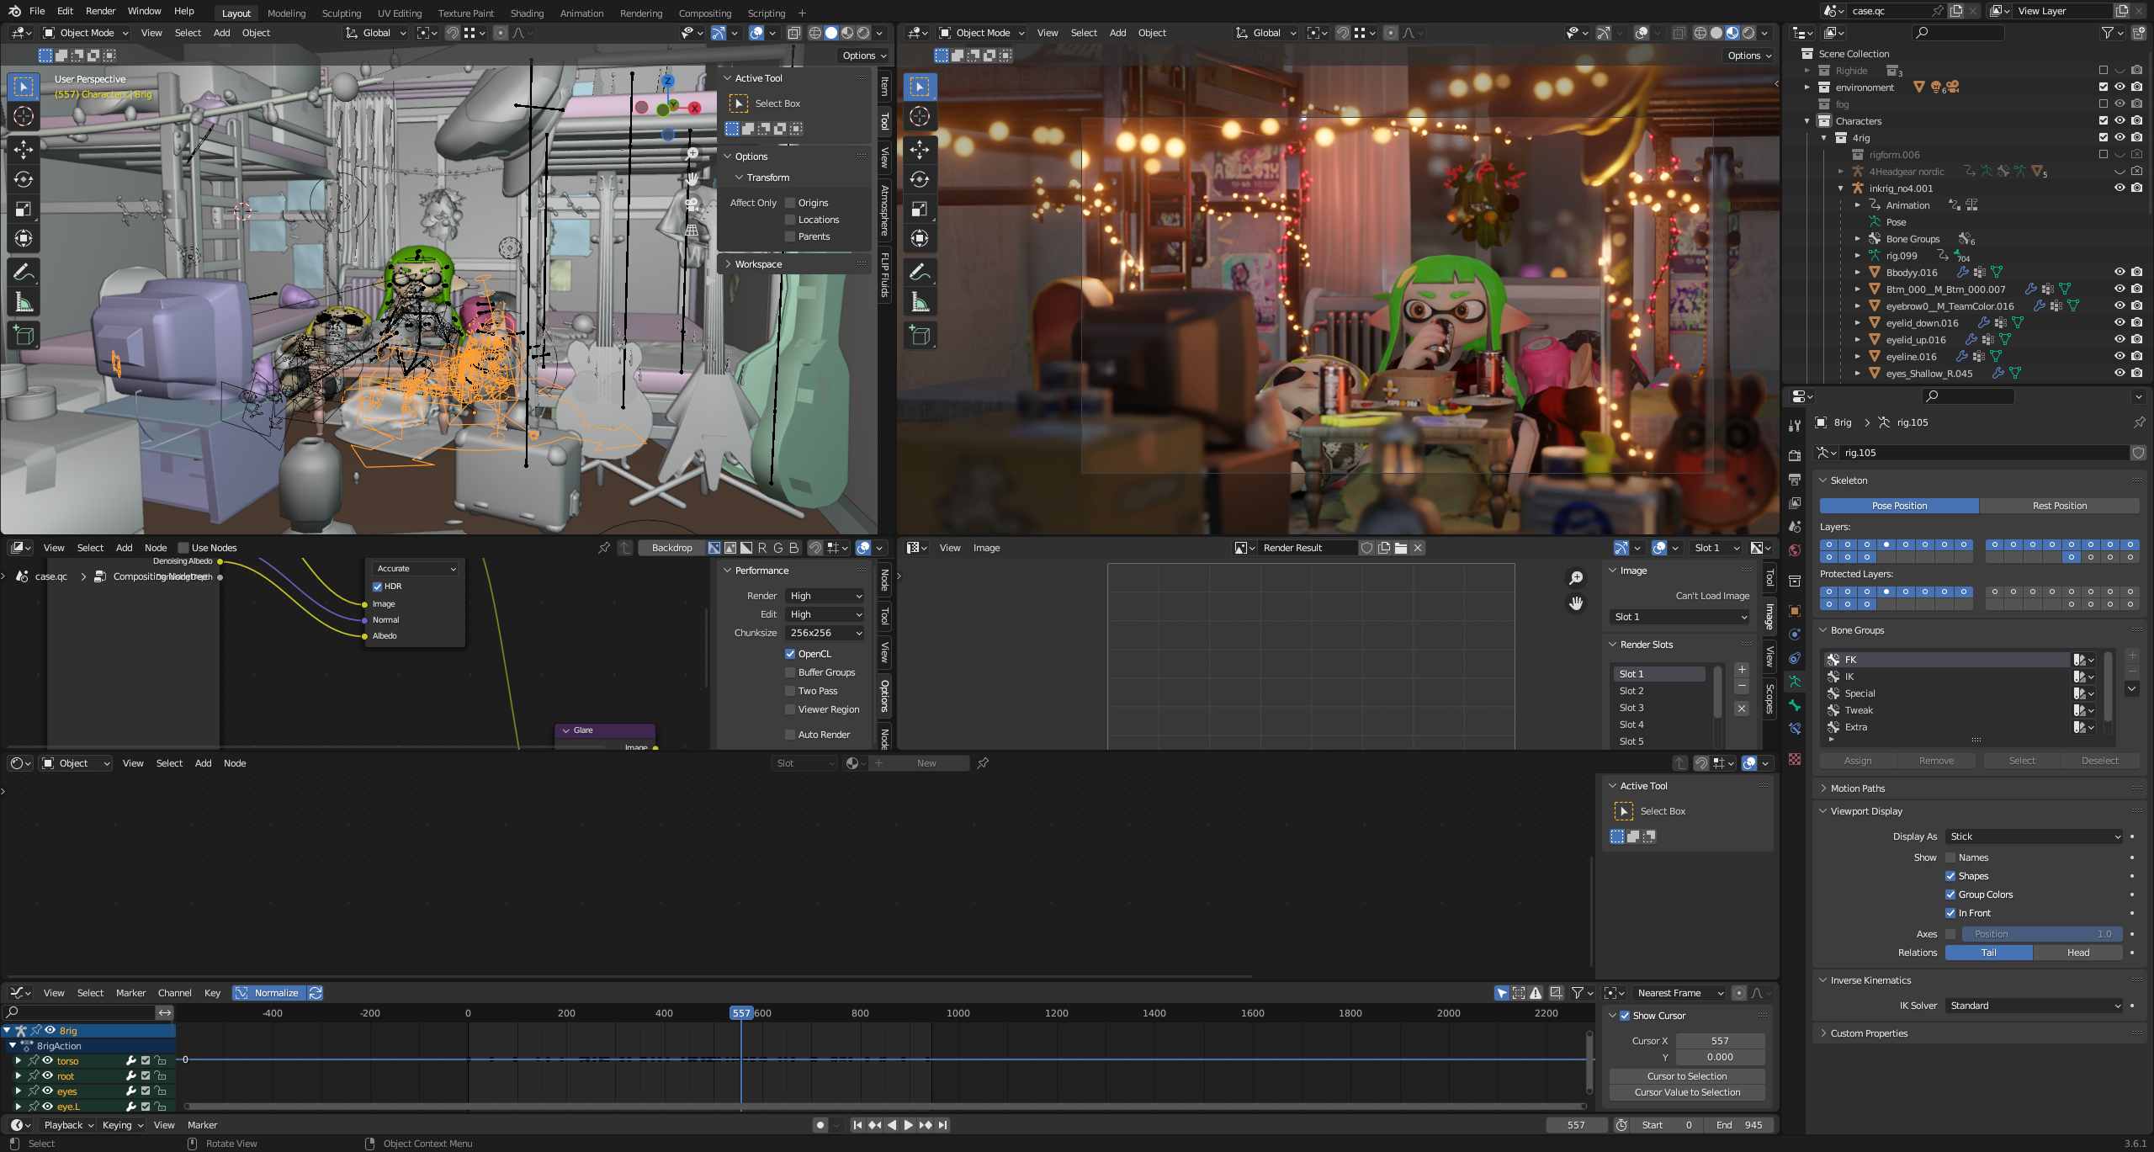Toggle the Use Nodes checkbox
This screenshot has height=1152, width=2154.
click(183, 548)
